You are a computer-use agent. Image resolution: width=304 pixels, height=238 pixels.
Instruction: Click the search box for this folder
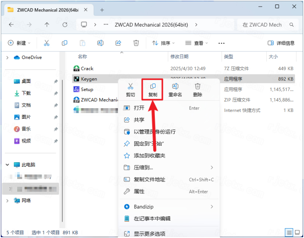[x=266, y=25]
